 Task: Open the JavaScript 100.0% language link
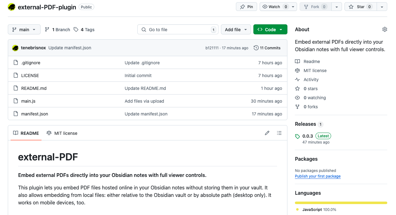pos(316,210)
